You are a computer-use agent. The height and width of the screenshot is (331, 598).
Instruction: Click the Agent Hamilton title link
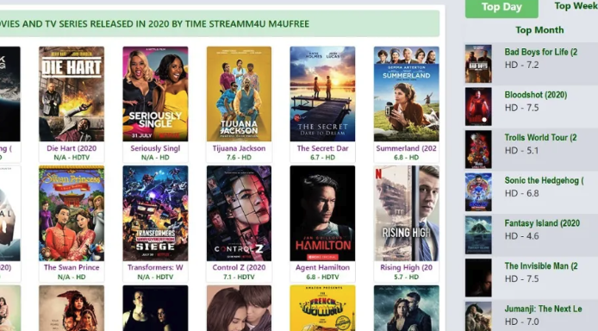tap(322, 267)
